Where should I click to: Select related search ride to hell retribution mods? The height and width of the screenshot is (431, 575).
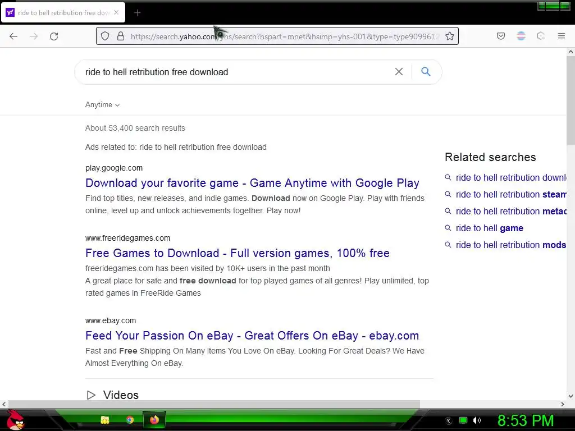click(510, 245)
